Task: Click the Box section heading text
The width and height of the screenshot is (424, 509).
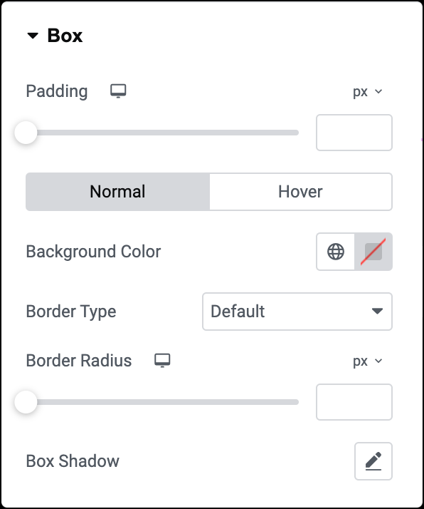Action: tap(65, 36)
